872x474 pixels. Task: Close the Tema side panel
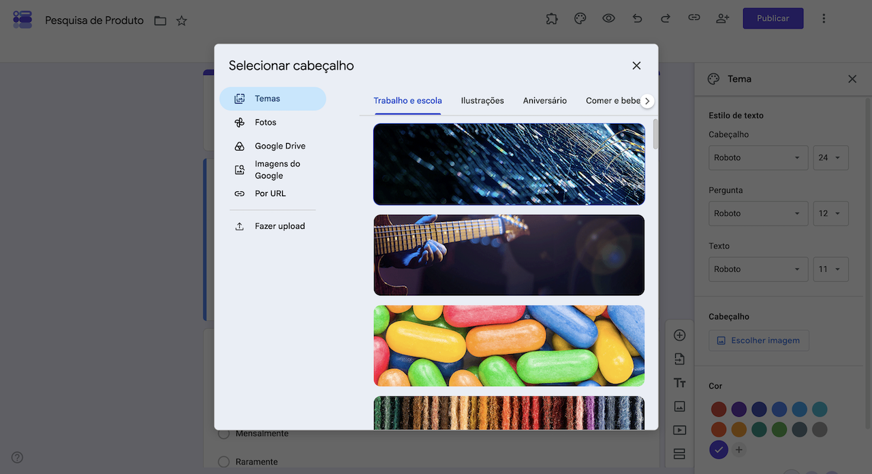click(852, 79)
